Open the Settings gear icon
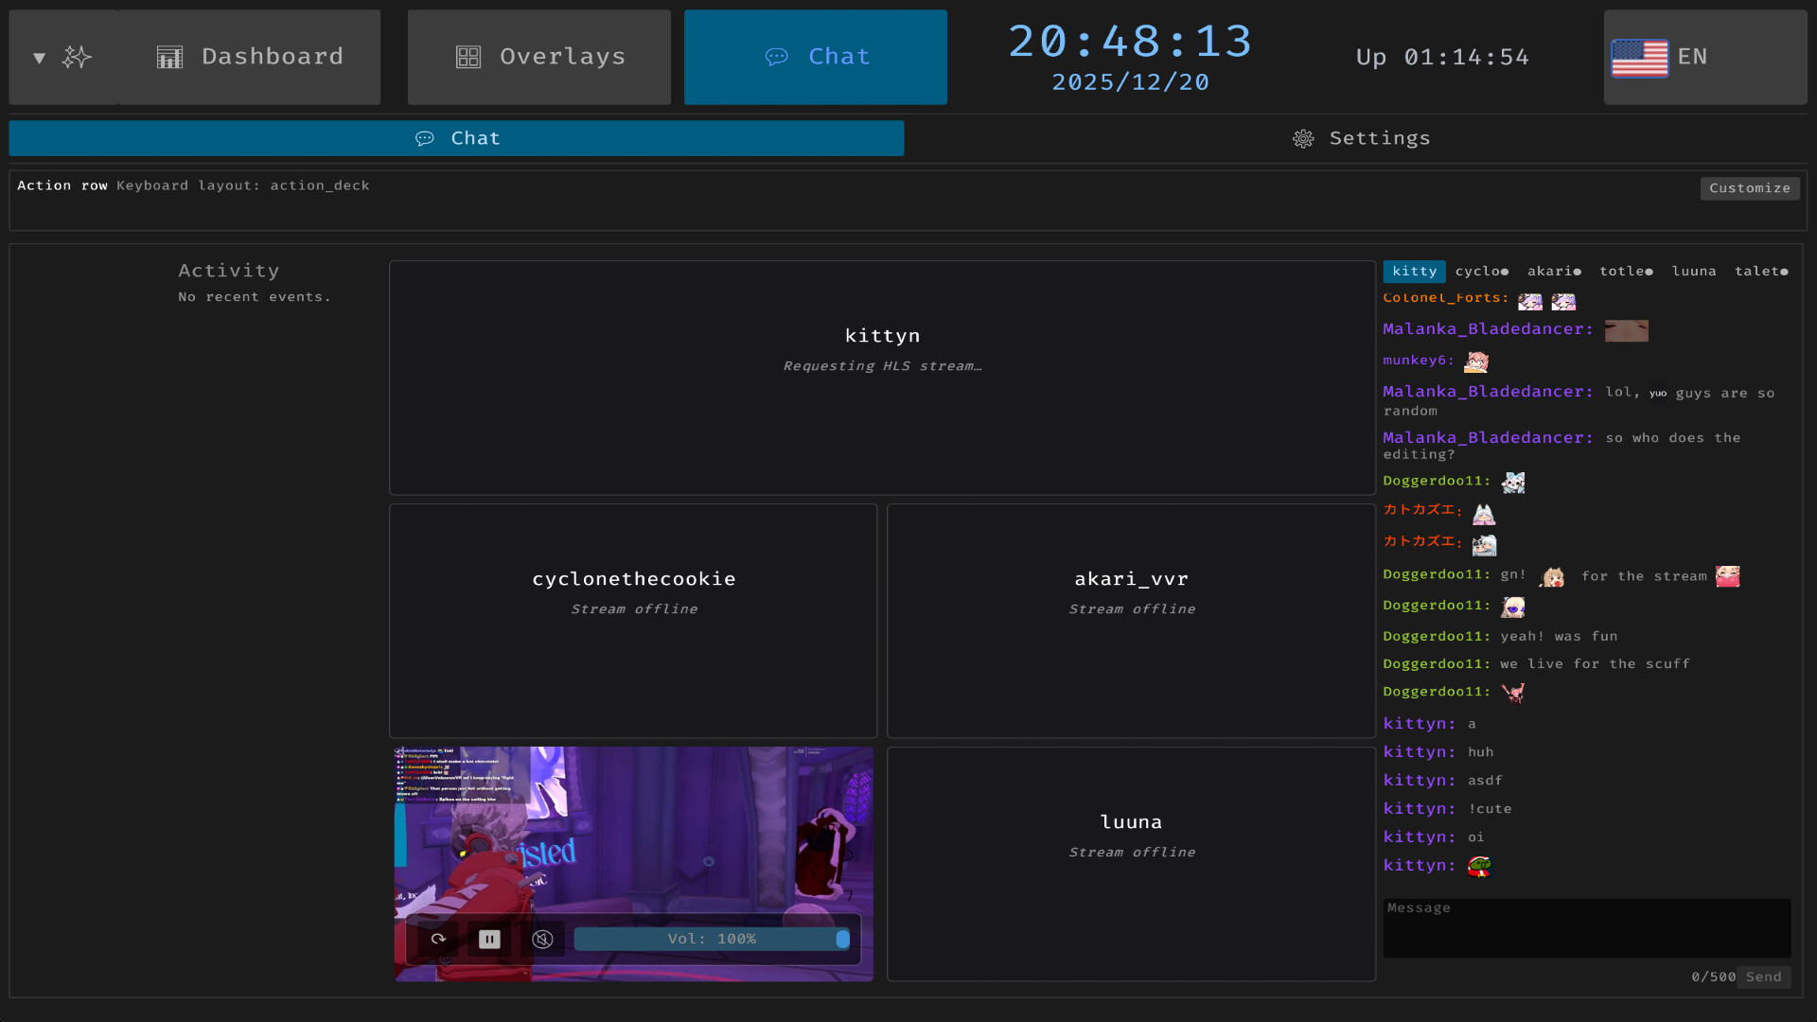Viewport: 1817px width, 1022px height. tap(1303, 138)
